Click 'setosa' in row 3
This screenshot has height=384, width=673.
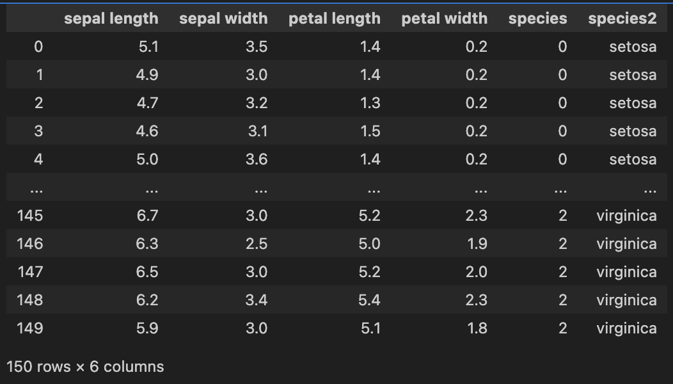632,131
